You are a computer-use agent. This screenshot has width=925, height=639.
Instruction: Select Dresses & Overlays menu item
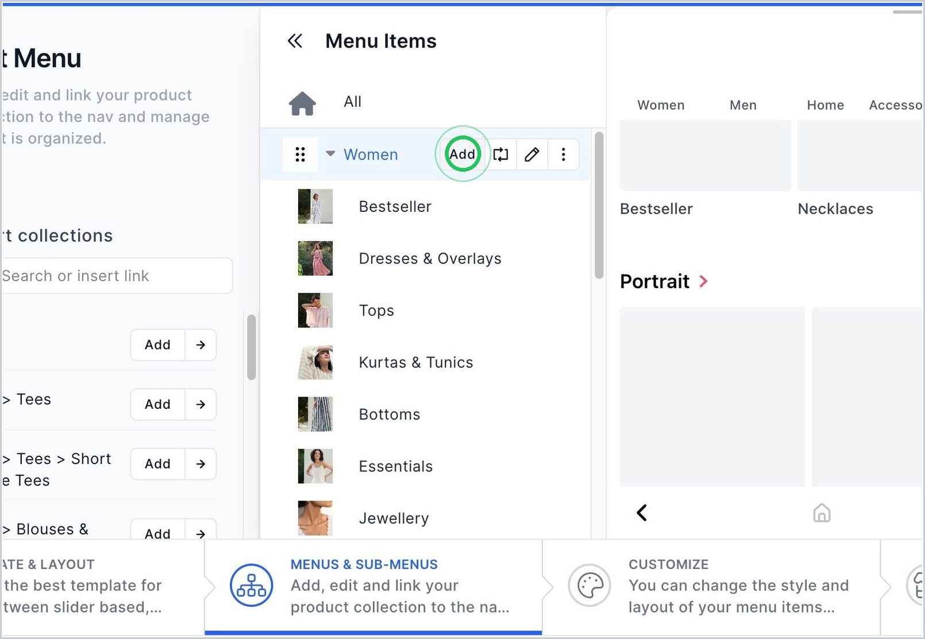430,258
